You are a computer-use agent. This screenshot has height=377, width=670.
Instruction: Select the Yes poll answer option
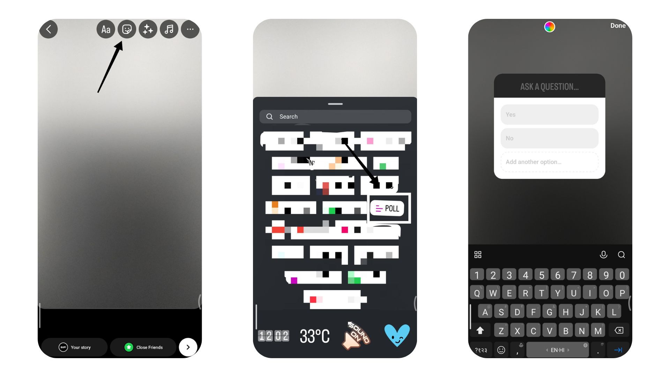(549, 114)
